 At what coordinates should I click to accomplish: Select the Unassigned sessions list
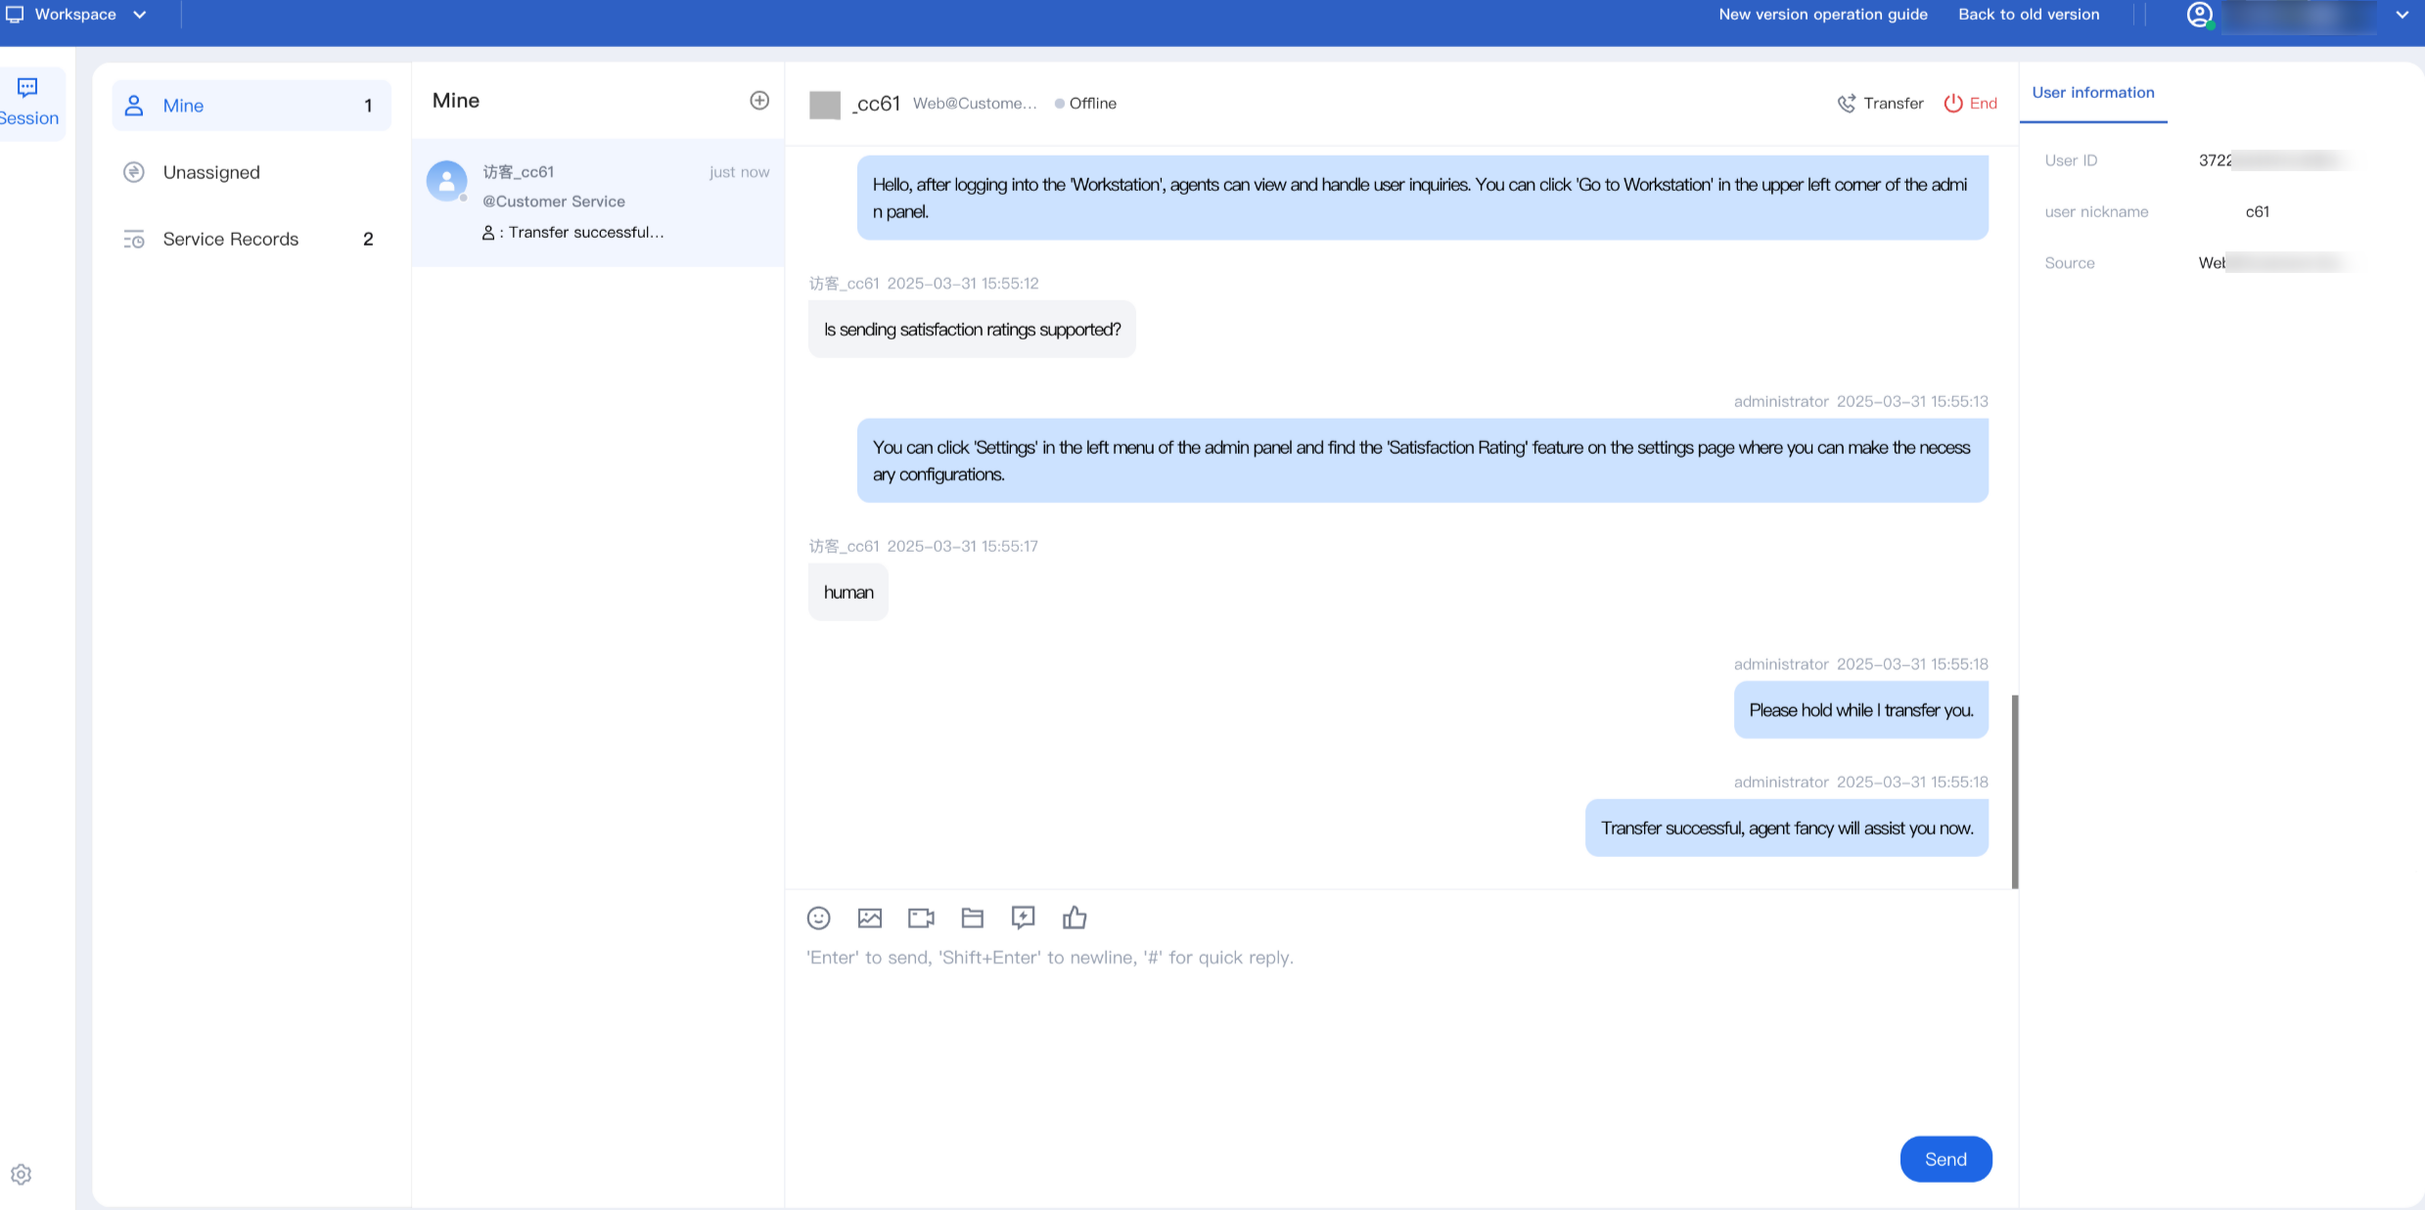pos(211,172)
